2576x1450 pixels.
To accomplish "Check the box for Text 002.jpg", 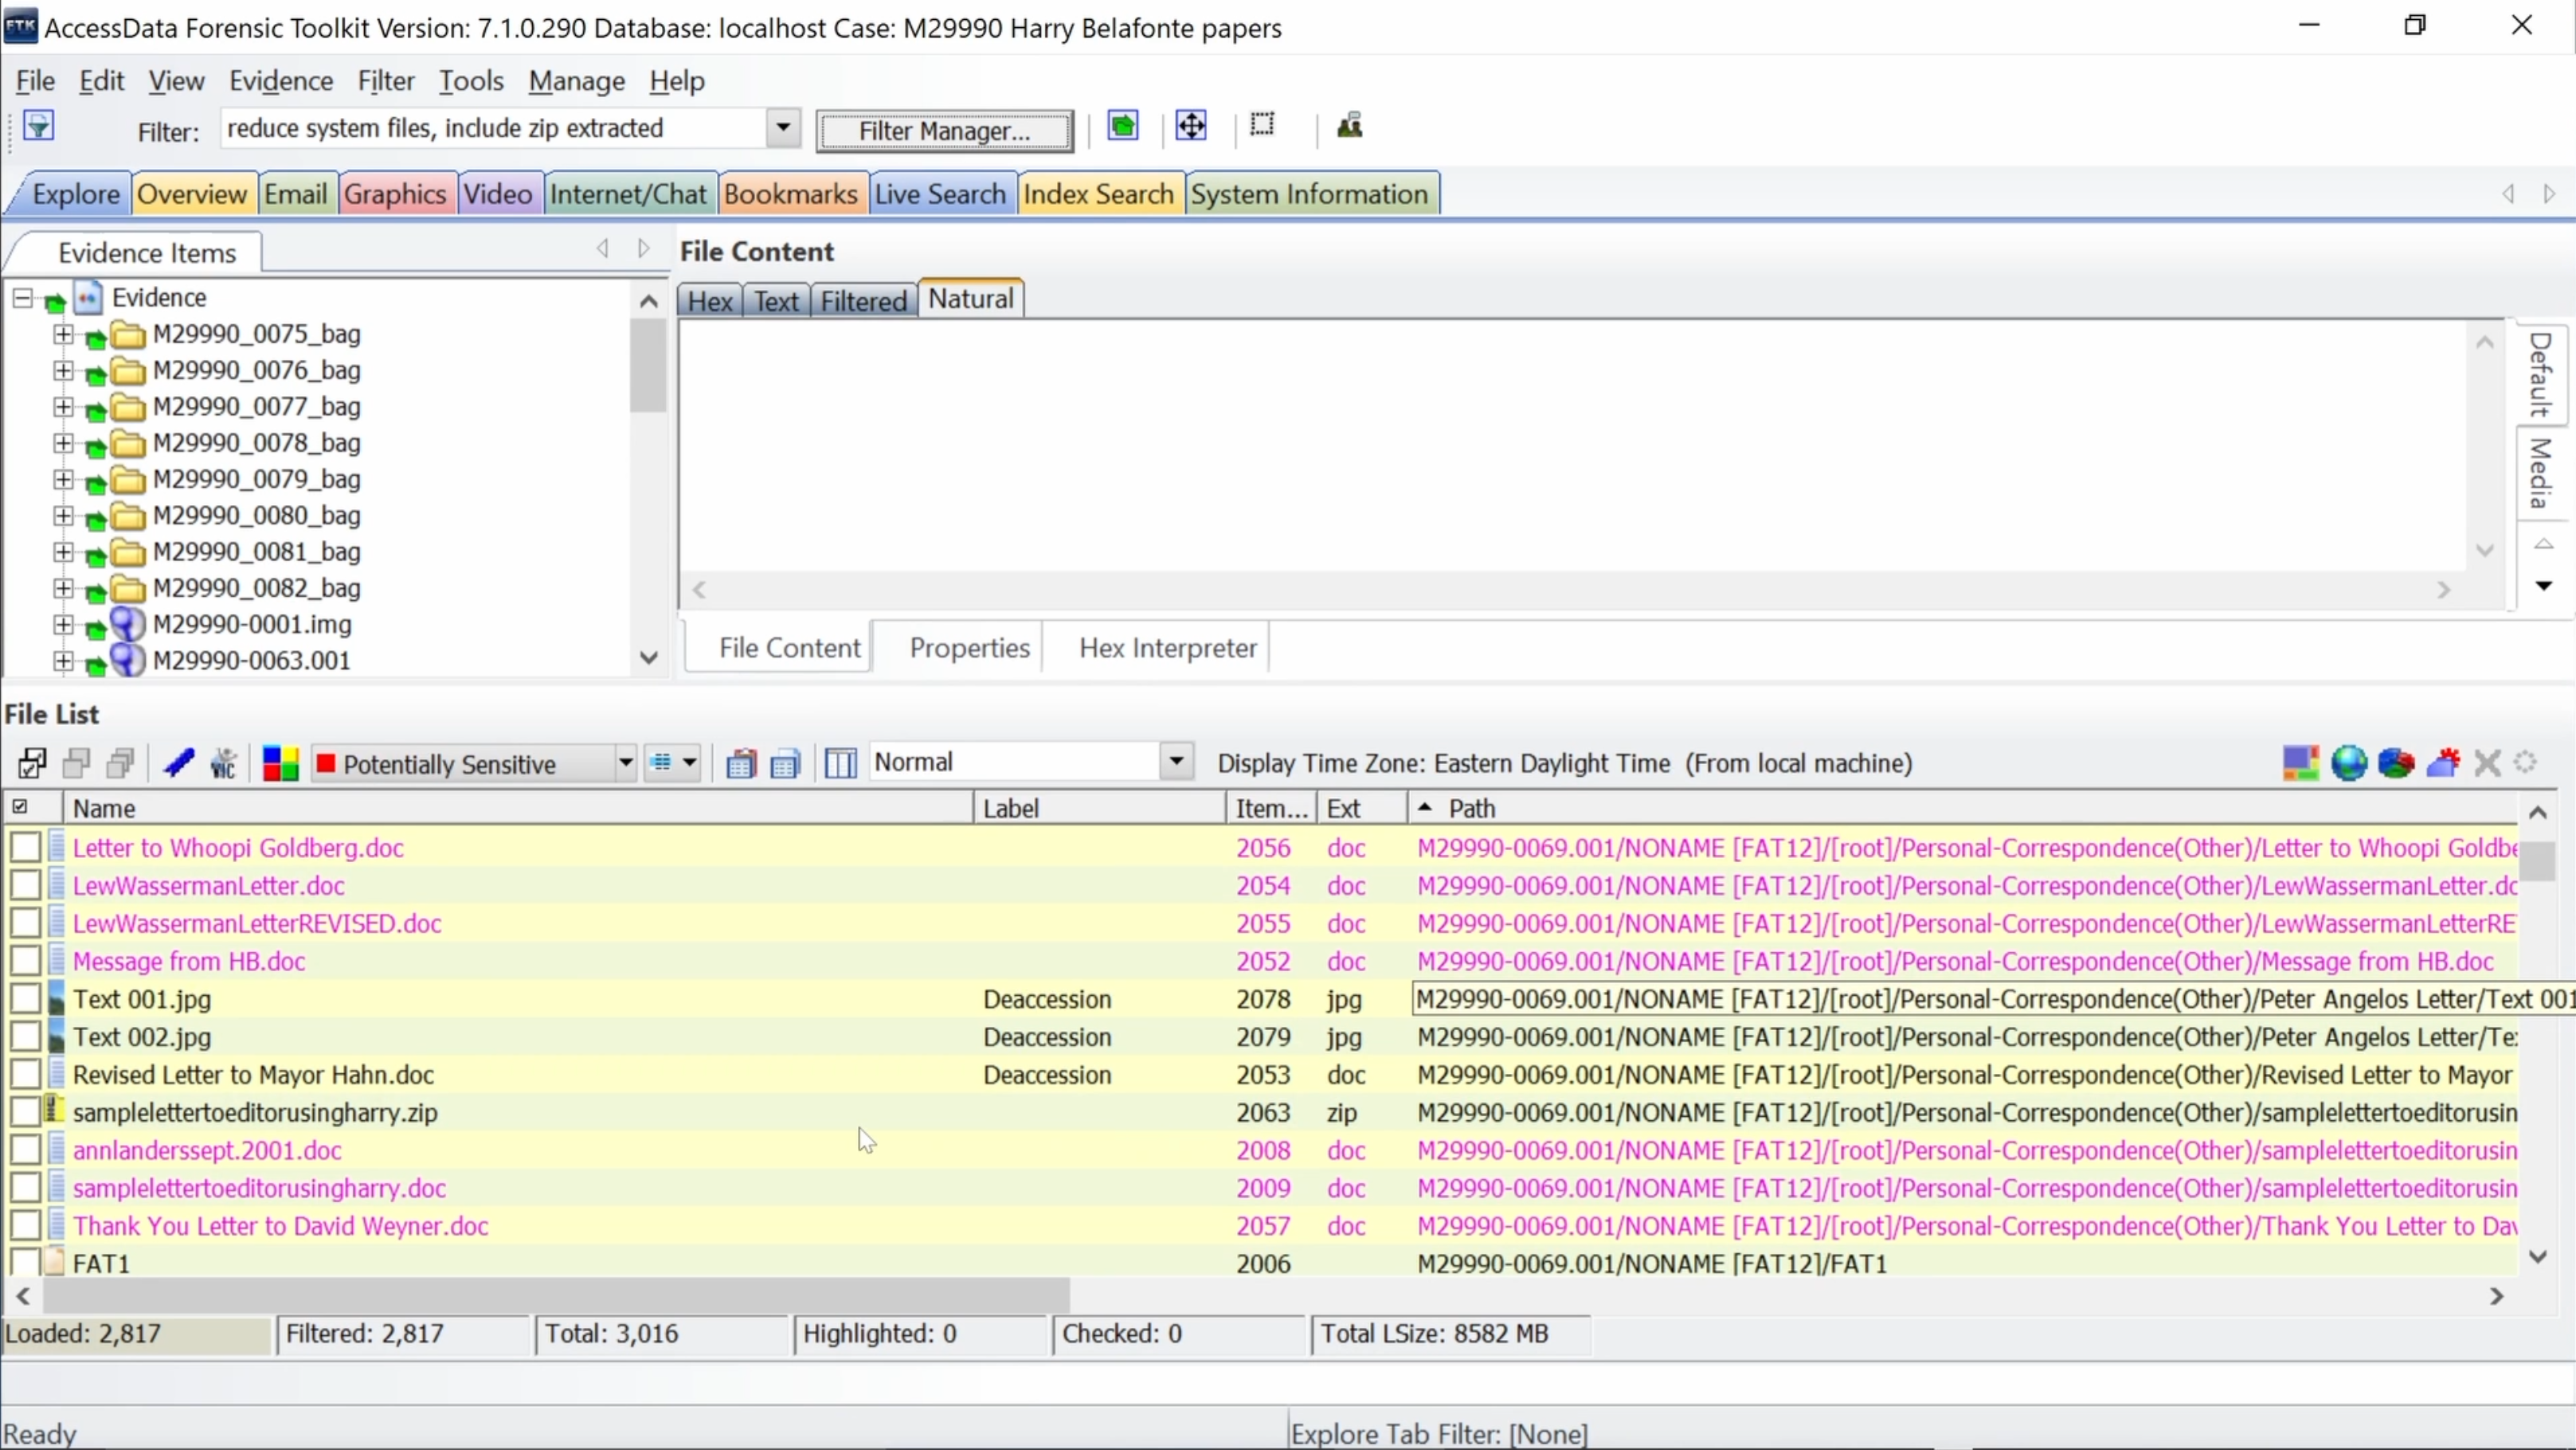I will point(26,1037).
